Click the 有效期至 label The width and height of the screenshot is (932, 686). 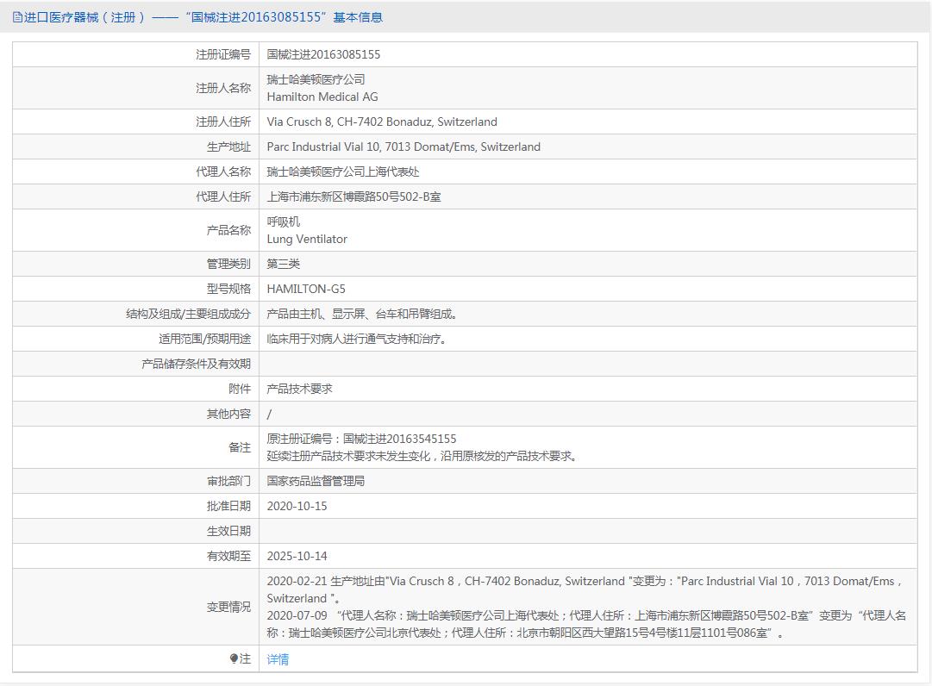(x=228, y=556)
